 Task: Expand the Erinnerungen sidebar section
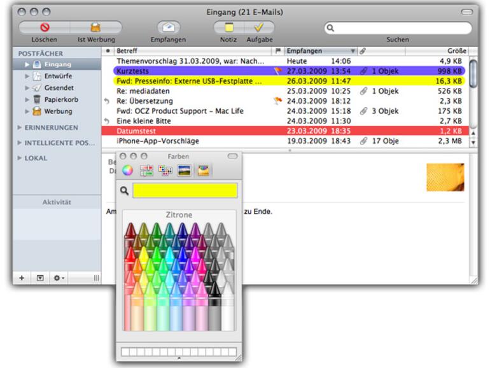point(18,127)
